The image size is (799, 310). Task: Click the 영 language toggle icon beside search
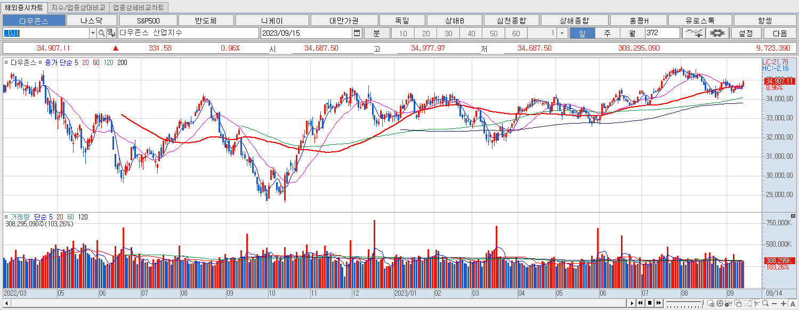coord(110,33)
